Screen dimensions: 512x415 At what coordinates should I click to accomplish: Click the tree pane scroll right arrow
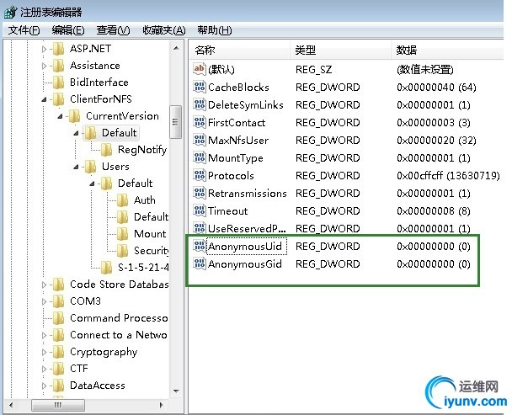click(162, 405)
